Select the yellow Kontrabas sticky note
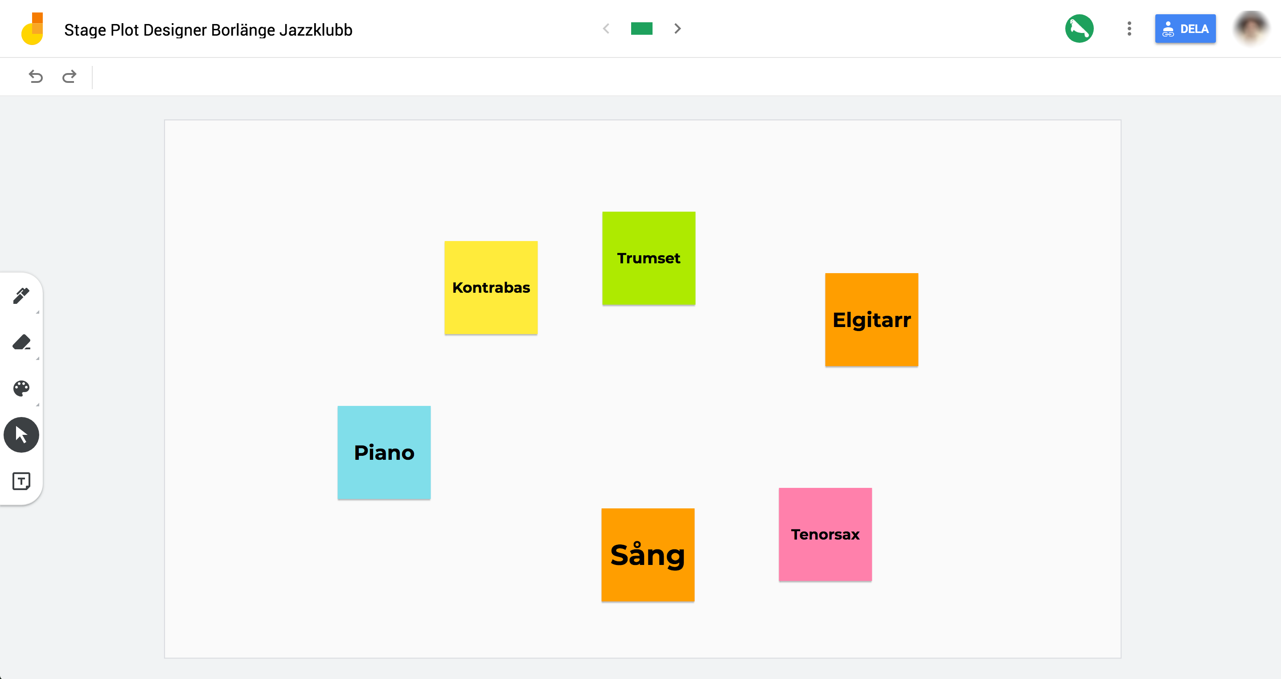 [x=491, y=287]
